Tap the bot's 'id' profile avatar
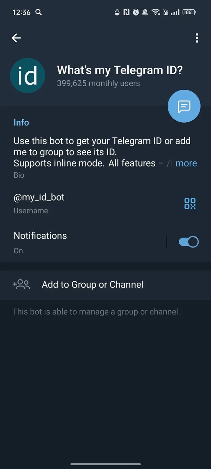The width and height of the screenshot is (211, 469). point(28,75)
